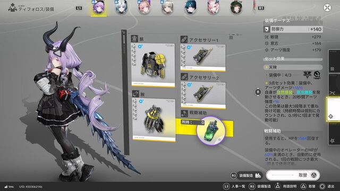Click the large 取替 swap button

[293, 175]
